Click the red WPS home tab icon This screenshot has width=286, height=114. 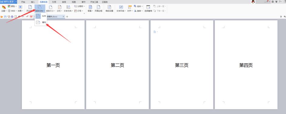[x=31, y=17]
